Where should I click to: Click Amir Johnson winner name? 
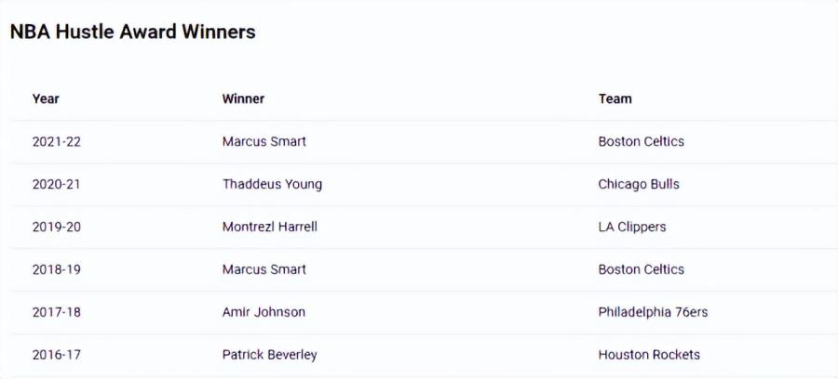264,312
